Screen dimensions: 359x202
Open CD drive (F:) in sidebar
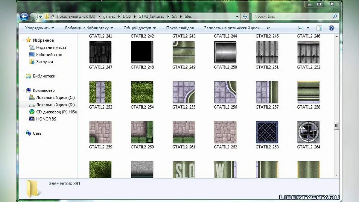[56, 112]
